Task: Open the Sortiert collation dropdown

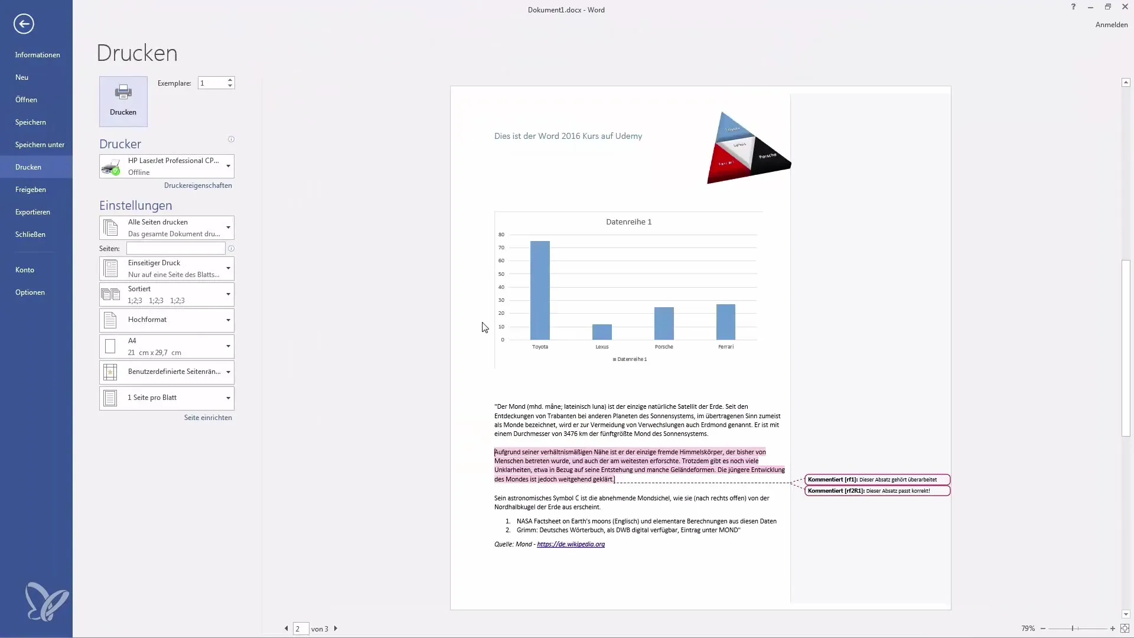Action: pyautogui.click(x=167, y=294)
